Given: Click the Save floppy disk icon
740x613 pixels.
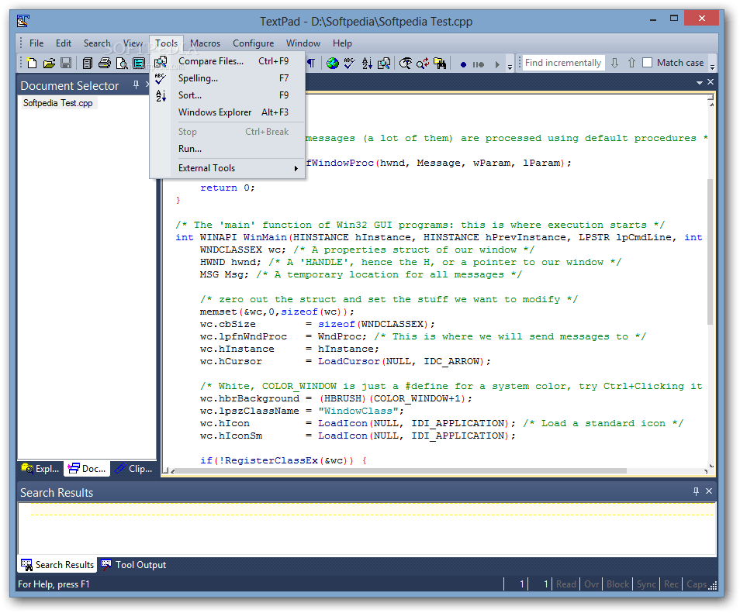Looking at the screenshot, I should coord(66,63).
